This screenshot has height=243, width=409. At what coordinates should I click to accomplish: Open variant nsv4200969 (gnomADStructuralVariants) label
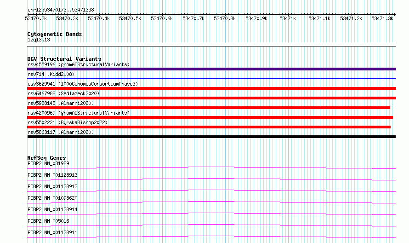(79, 113)
